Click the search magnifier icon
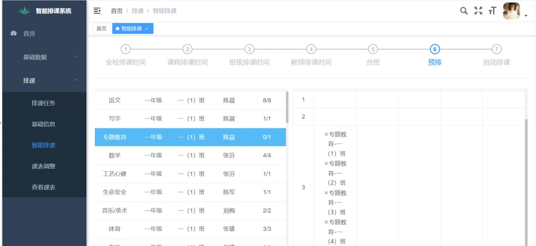The image size is (536, 246). (464, 11)
